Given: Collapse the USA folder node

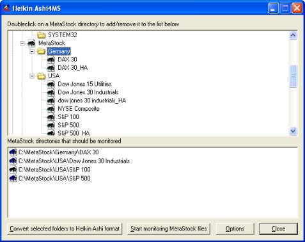Looking at the screenshot, I should [32, 76].
